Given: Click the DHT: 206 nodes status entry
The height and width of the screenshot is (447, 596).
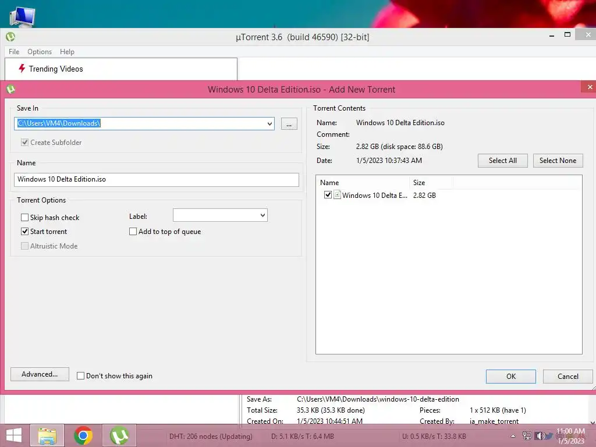Looking at the screenshot, I should coord(211,437).
